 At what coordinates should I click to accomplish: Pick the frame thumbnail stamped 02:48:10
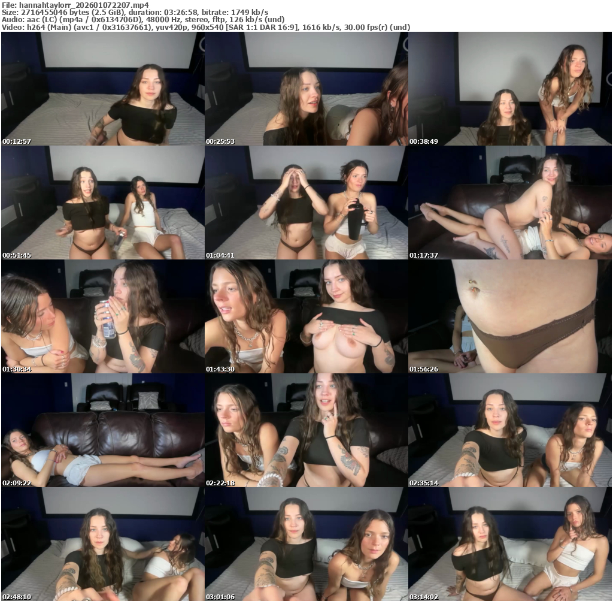pos(103,544)
